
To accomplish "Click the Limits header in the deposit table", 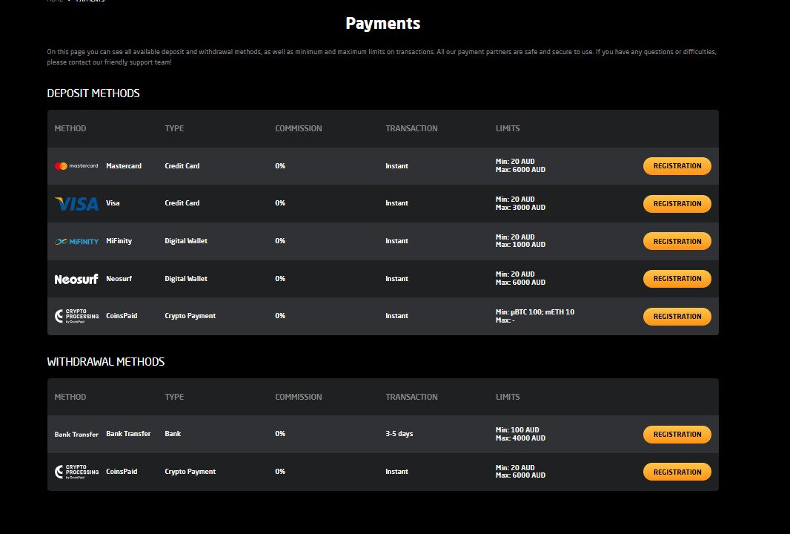I will pos(508,128).
